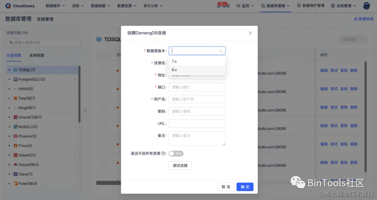Expand the PostgreSQL(12) tree node
The width and height of the screenshot is (377, 200).
(9, 79)
